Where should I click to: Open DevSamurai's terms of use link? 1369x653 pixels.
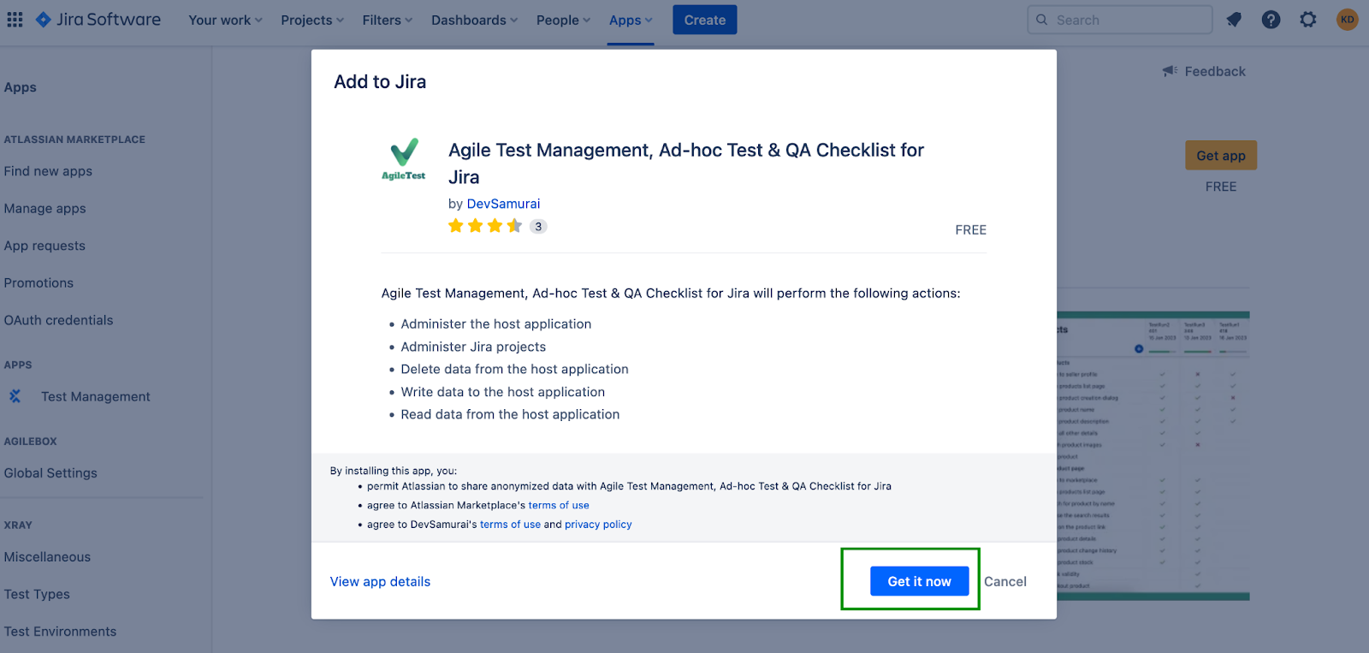[x=510, y=525]
